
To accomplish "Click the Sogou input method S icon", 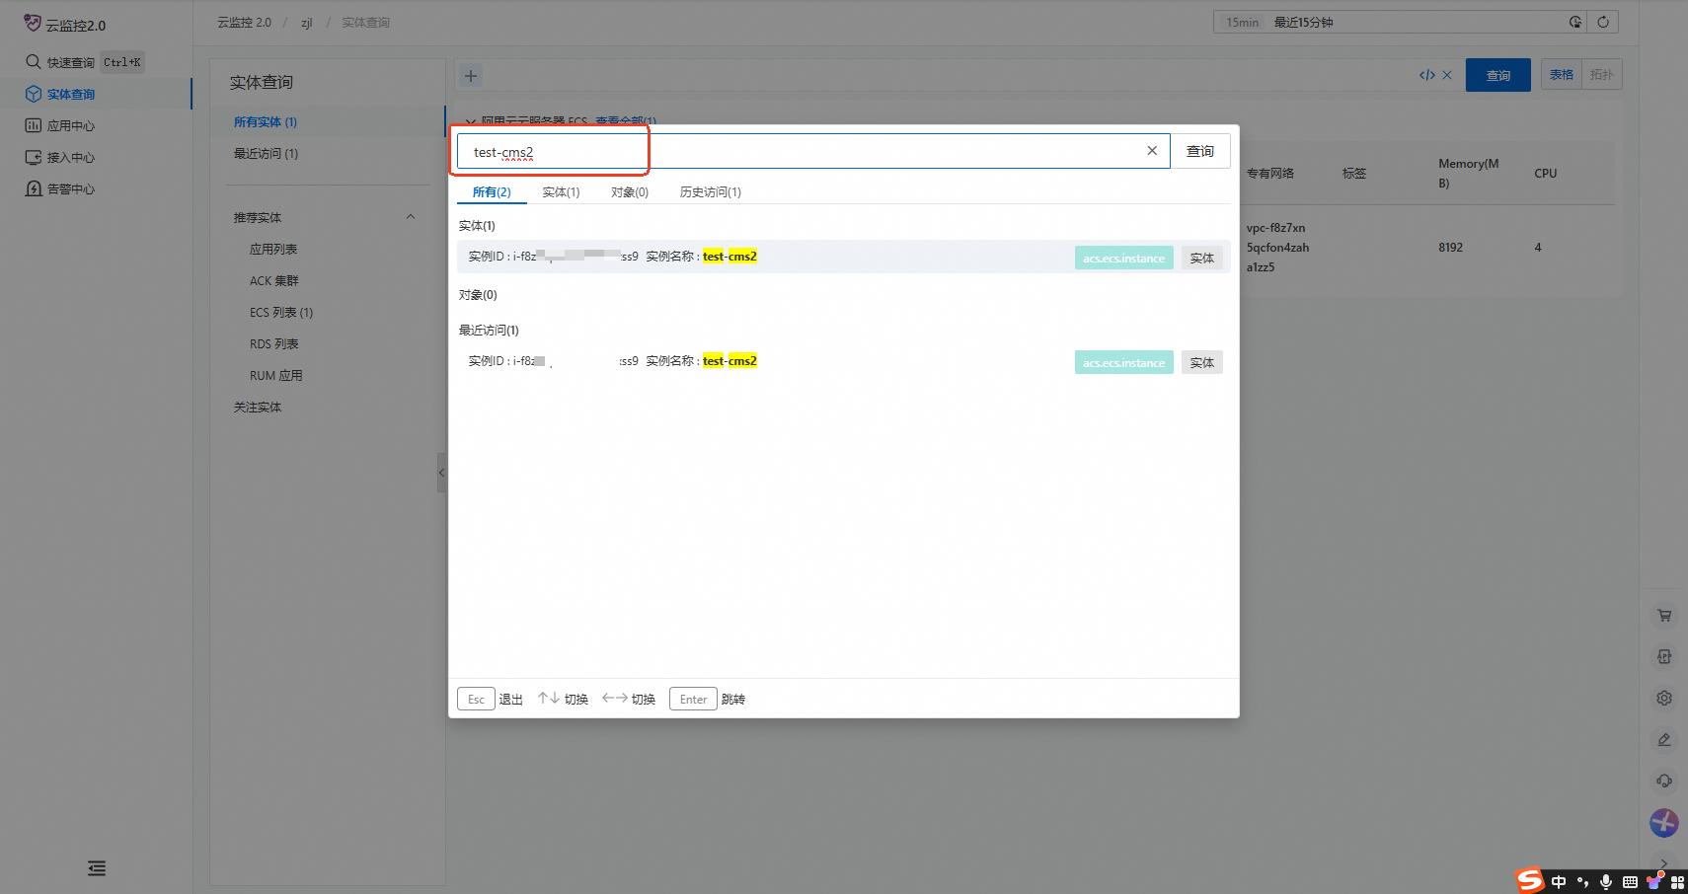I will (1530, 880).
